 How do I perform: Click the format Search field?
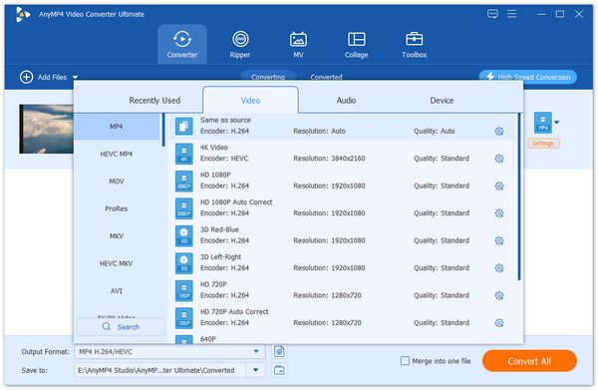click(121, 327)
